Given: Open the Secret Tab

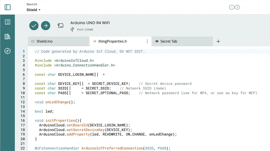Looking at the screenshot, I should (x=182, y=41).
